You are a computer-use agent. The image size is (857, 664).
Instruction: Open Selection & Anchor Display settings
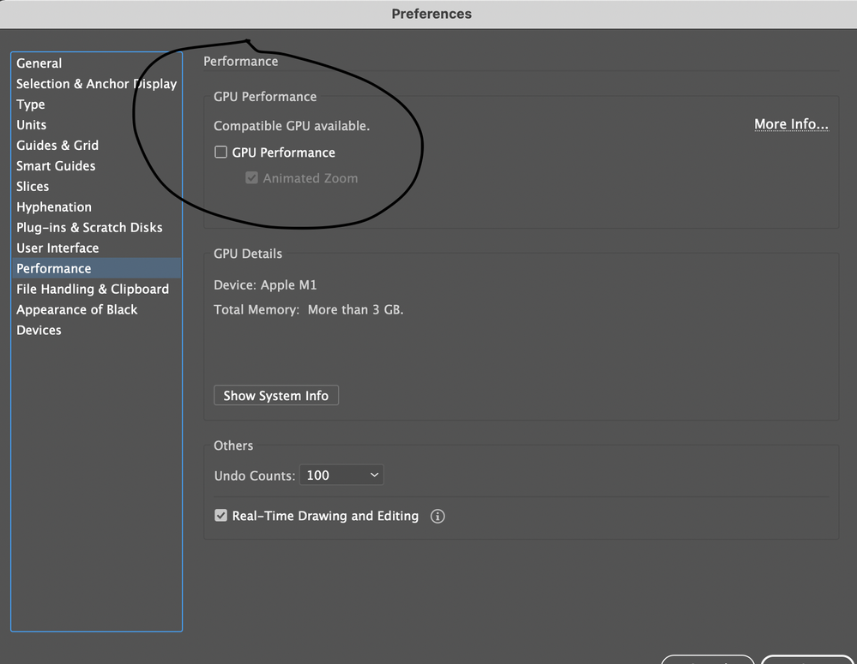pyautogui.click(x=96, y=84)
